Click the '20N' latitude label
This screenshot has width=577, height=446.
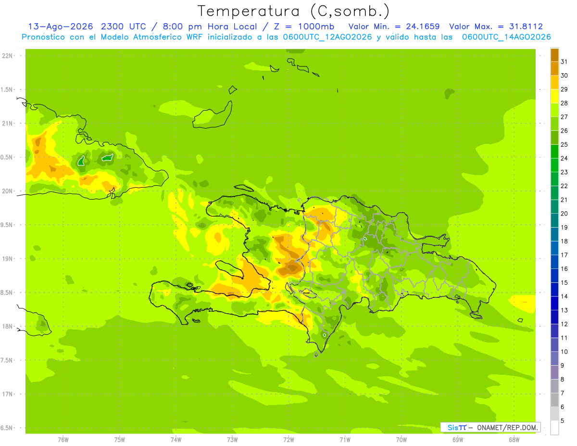7,191
